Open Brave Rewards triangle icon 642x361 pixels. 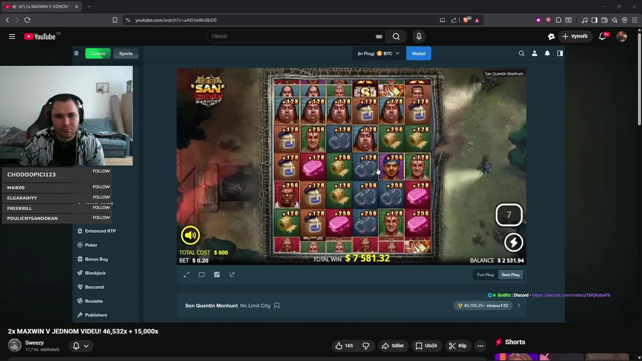tap(476, 20)
